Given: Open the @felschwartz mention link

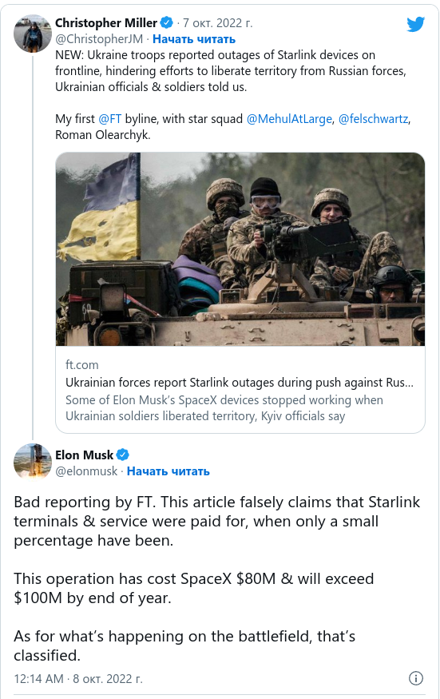Looking at the screenshot, I should tap(373, 118).
